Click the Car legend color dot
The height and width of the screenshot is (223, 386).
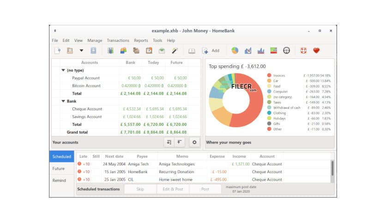click(269, 81)
